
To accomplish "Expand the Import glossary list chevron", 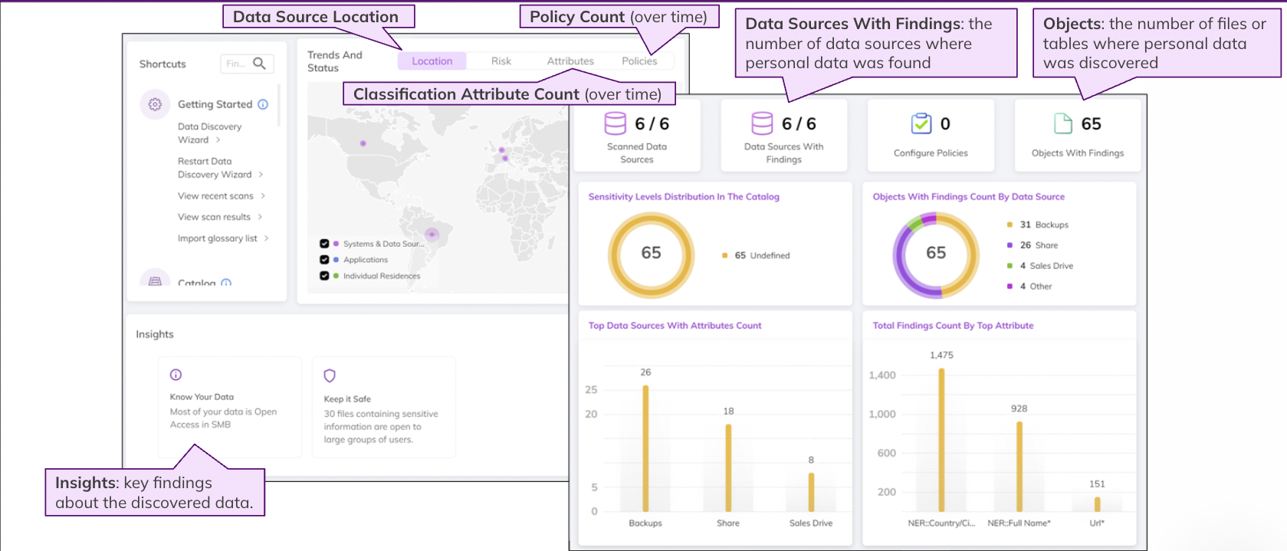I will (266, 238).
